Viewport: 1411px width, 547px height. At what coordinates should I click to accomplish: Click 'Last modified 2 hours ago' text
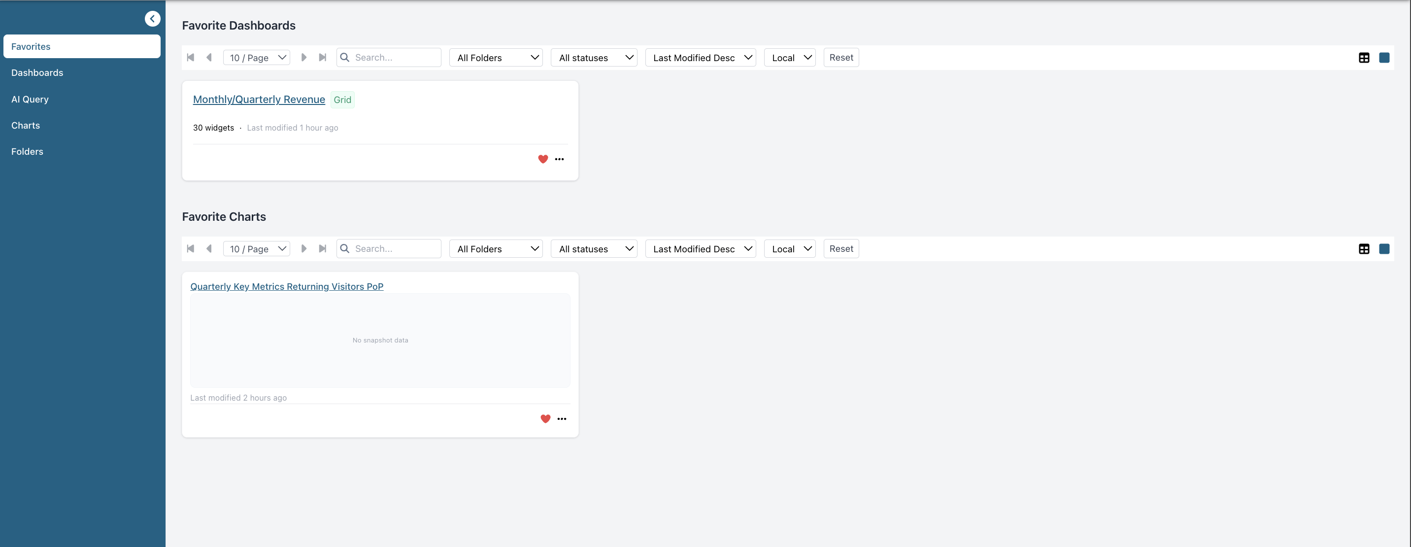tap(238, 398)
